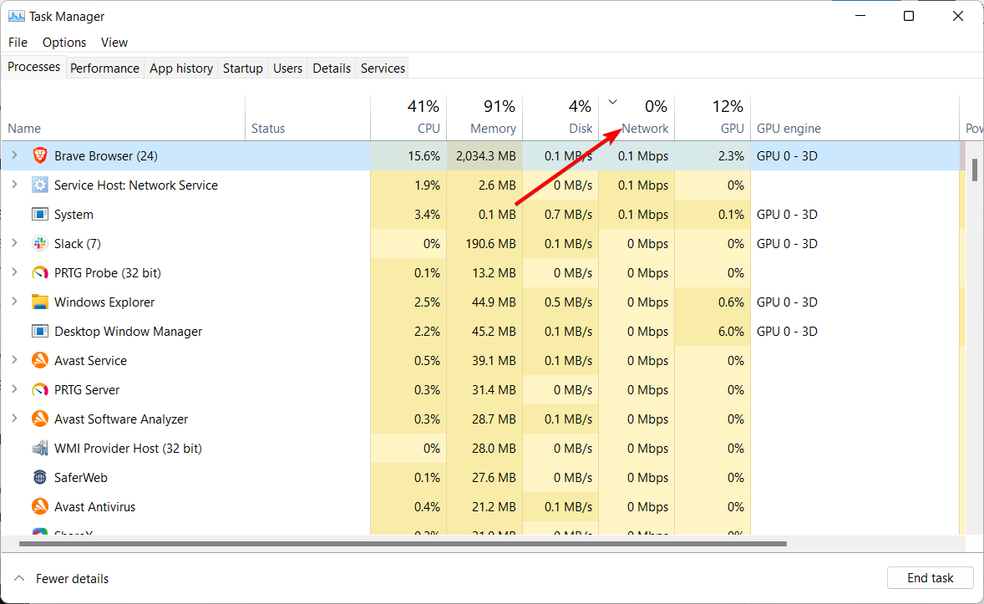This screenshot has width=984, height=604.
Task: Click the Windows Explorer folder icon
Action: tap(39, 302)
